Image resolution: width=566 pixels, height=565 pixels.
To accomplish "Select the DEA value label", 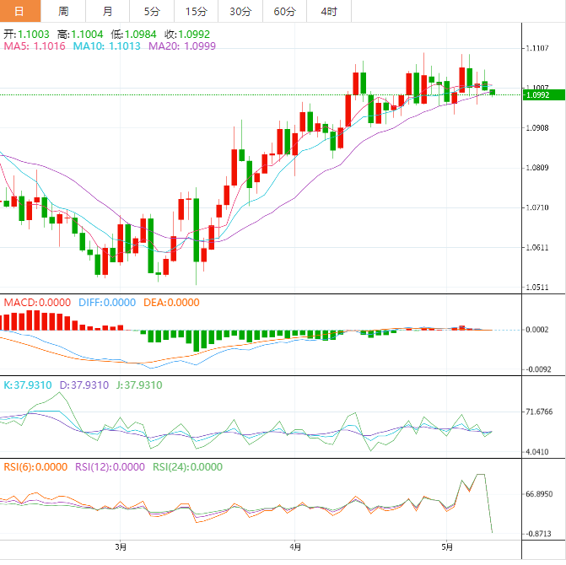I will click(x=172, y=302).
